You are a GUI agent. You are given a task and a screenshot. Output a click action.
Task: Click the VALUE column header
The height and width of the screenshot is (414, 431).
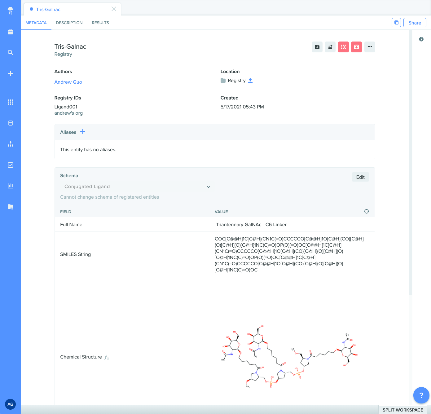[221, 212]
